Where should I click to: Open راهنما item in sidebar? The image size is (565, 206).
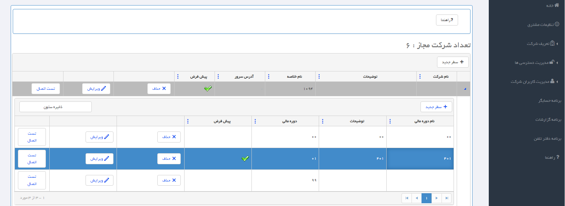tap(552, 157)
